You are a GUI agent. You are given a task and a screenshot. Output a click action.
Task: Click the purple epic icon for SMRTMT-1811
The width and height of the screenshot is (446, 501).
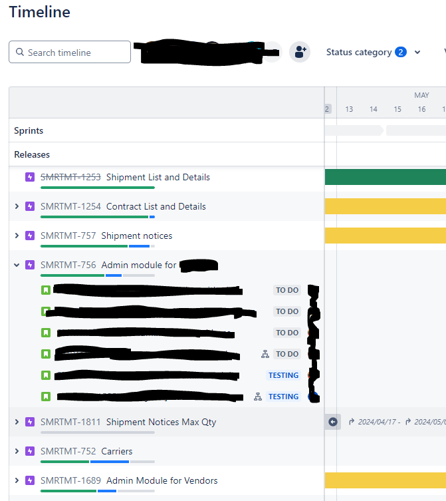30,422
